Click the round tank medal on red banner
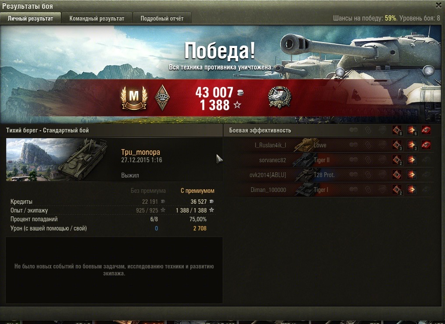The width and height of the screenshot is (445, 324). coord(280,98)
